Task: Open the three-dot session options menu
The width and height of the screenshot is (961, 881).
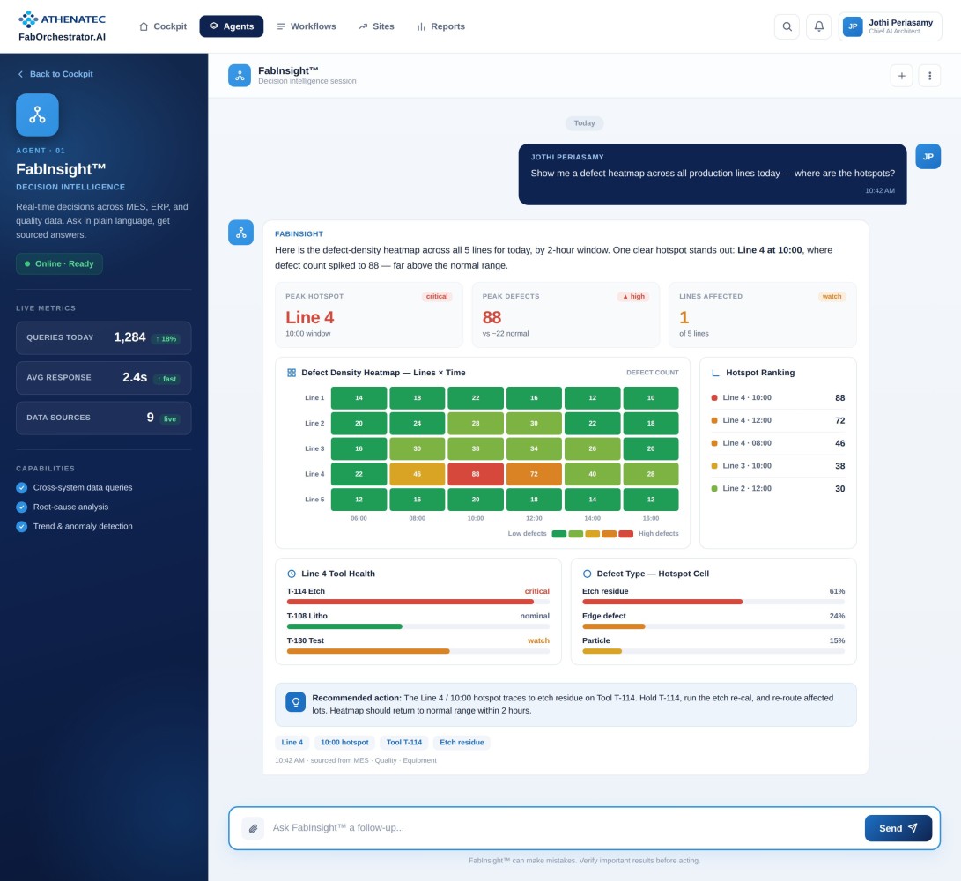Action: (930, 76)
